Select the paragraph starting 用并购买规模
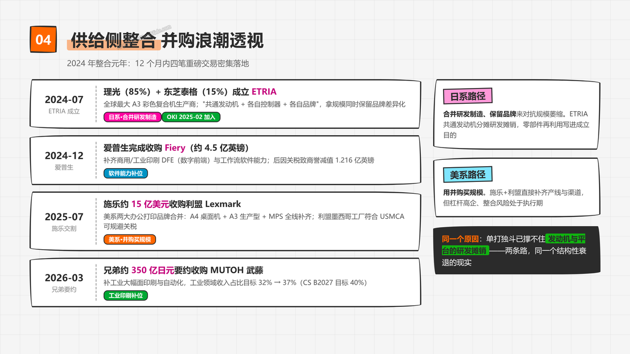The height and width of the screenshot is (354, 630). (x=513, y=198)
